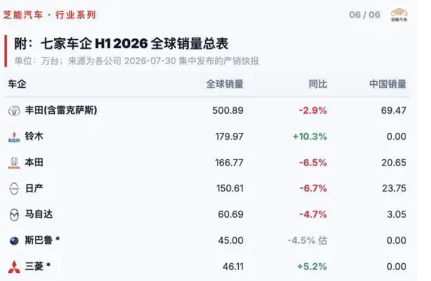Select the 中国销量 column header
This screenshot has width=431, height=281.
click(387, 84)
